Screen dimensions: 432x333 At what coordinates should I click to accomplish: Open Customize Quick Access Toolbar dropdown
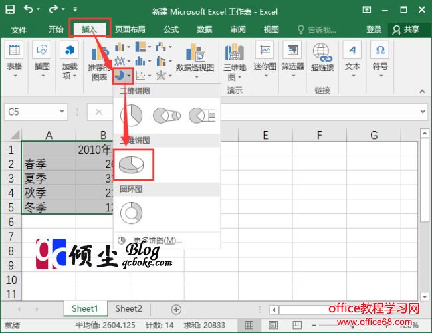tap(75, 10)
